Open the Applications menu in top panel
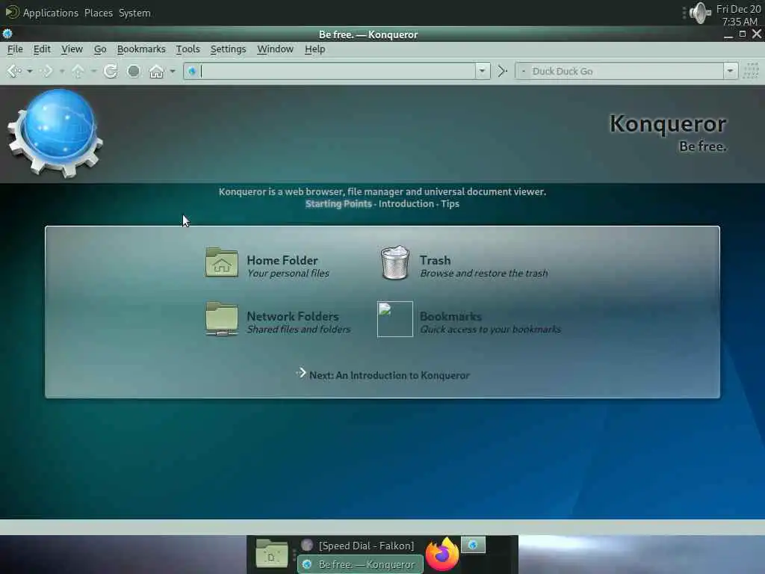This screenshot has width=765, height=574. coord(50,13)
